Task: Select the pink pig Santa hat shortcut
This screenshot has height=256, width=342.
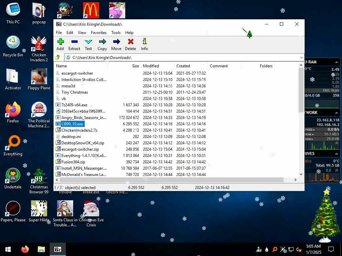Action: click(117, 10)
